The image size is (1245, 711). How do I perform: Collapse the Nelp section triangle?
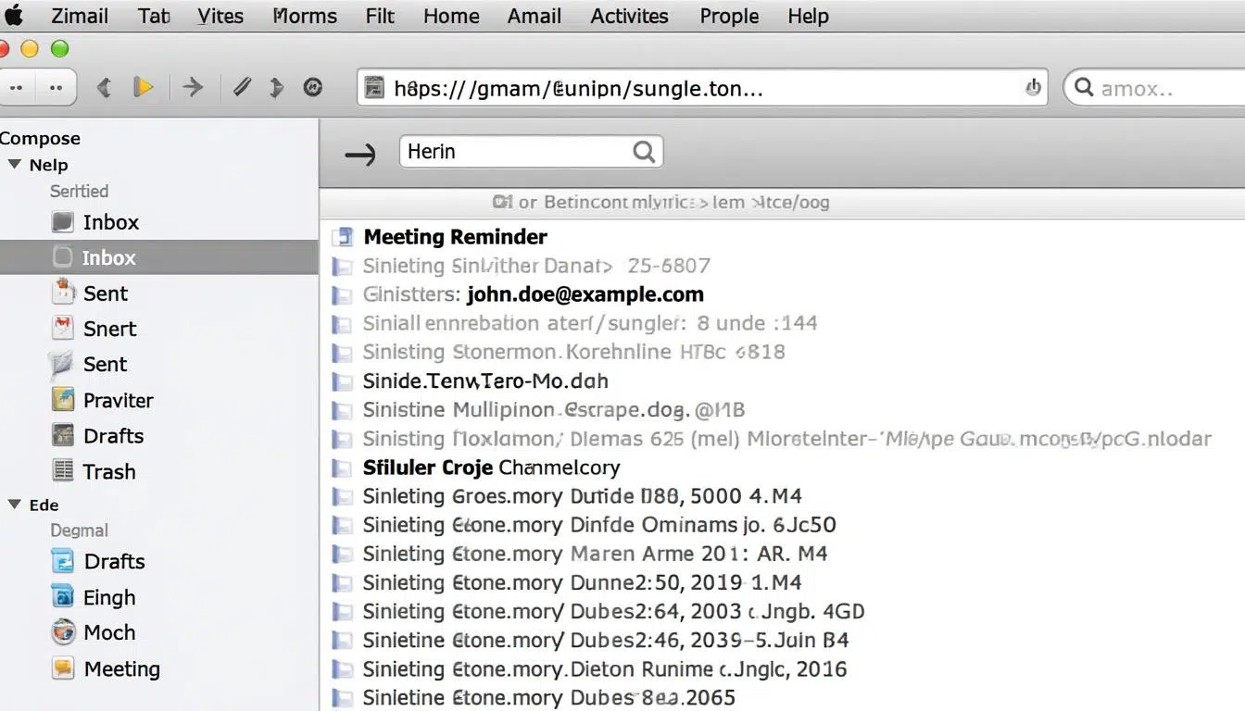[x=15, y=165]
